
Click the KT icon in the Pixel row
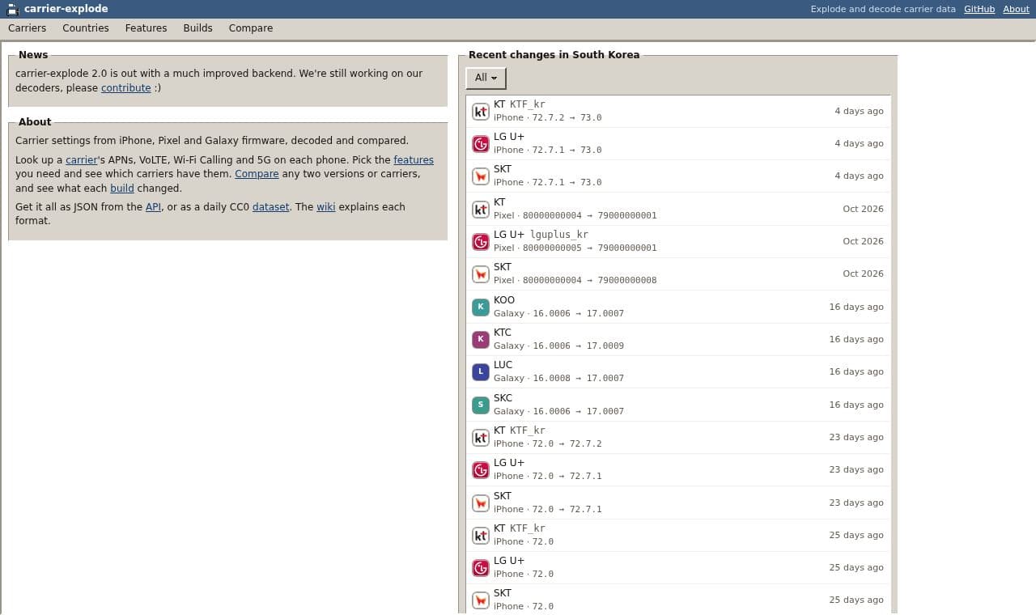click(x=481, y=210)
